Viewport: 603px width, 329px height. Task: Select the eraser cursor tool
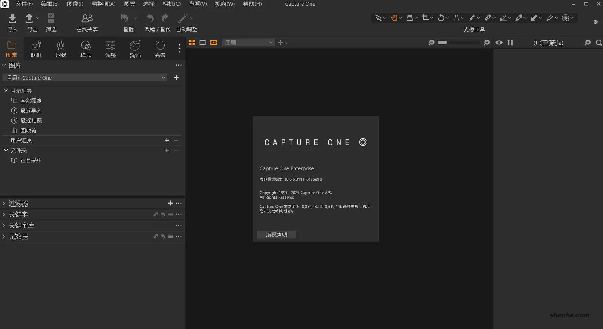point(503,18)
